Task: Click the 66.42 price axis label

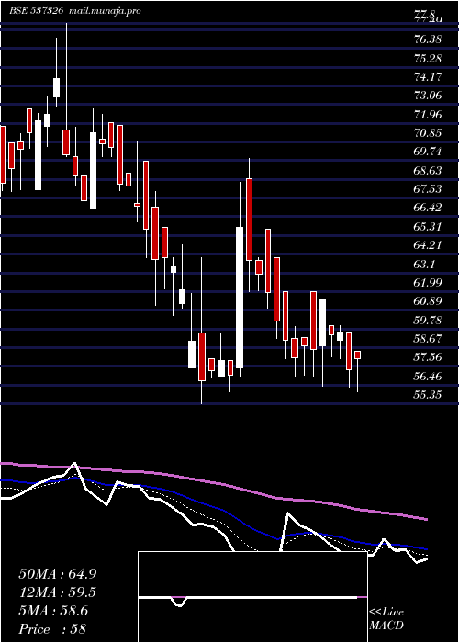Action: click(428, 208)
